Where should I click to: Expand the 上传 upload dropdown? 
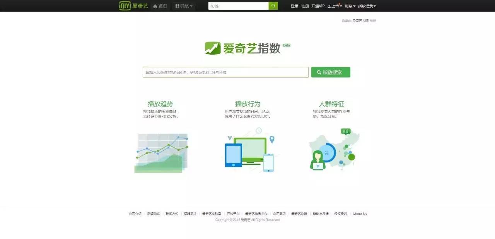(335, 6)
